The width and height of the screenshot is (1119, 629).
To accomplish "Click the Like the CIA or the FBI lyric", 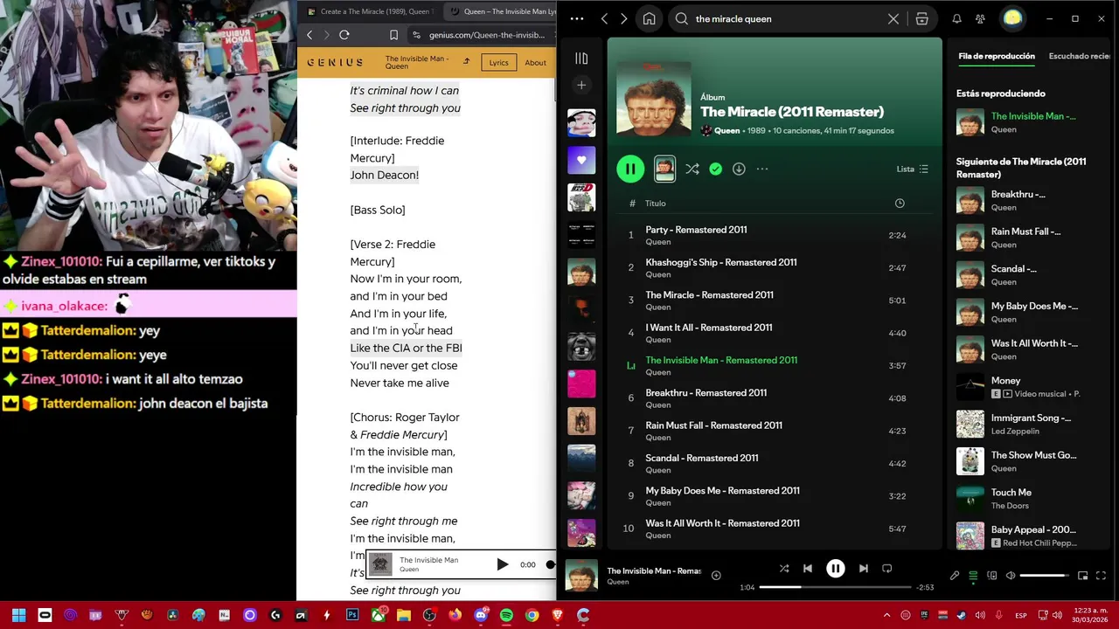I will [x=406, y=348].
